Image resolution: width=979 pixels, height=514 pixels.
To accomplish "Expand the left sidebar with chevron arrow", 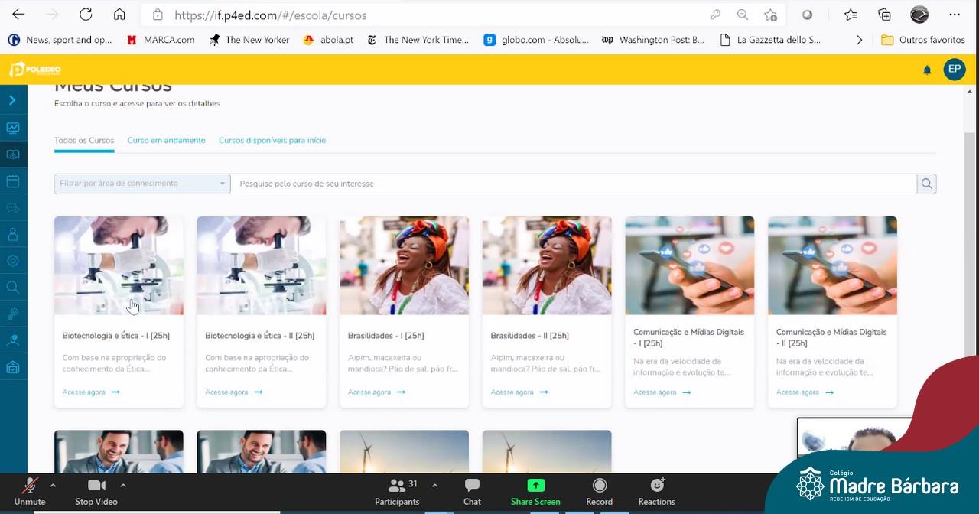I will click(12, 100).
